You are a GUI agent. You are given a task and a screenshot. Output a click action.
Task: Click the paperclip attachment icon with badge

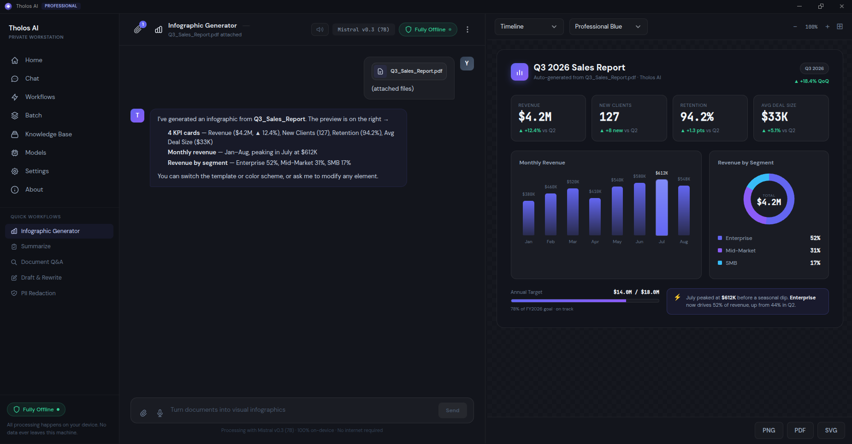[138, 29]
